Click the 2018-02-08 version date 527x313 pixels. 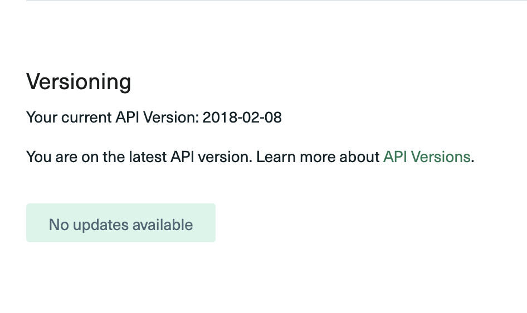(x=242, y=118)
